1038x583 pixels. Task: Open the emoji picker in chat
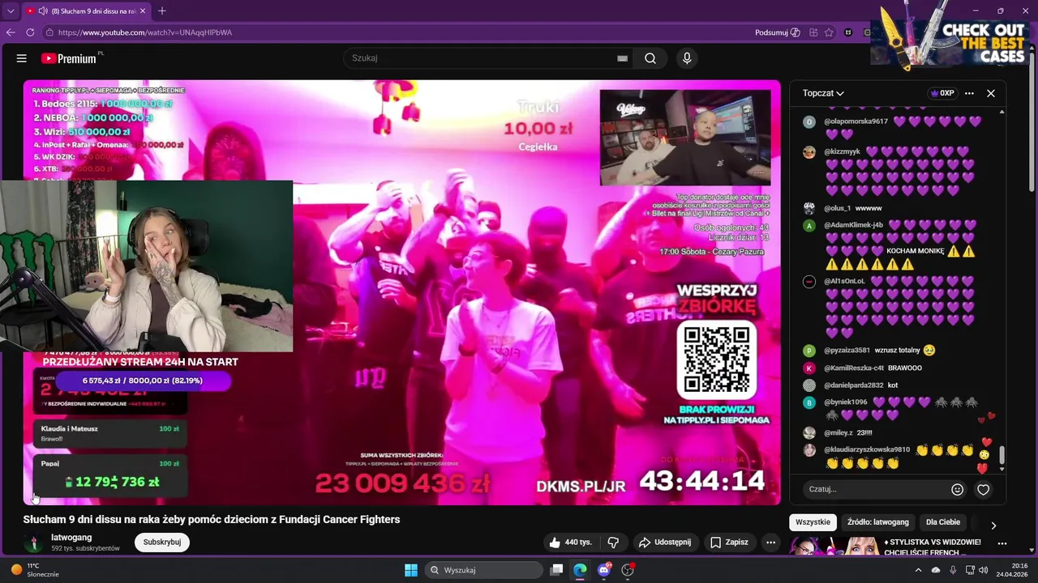[957, 489]
